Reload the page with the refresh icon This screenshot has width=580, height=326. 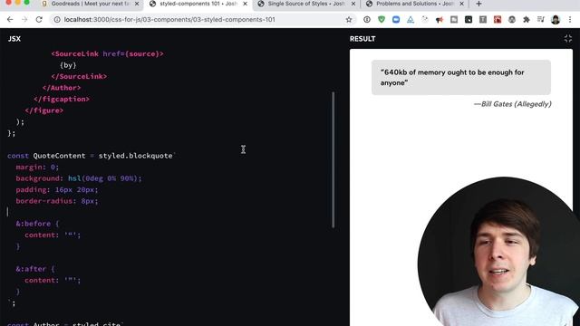39,20
